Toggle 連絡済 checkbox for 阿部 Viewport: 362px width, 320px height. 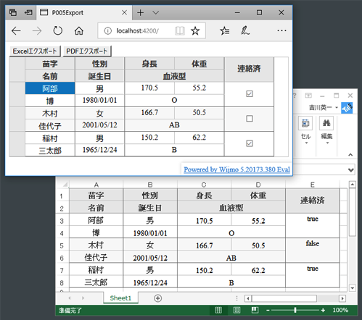coord(250,93)
